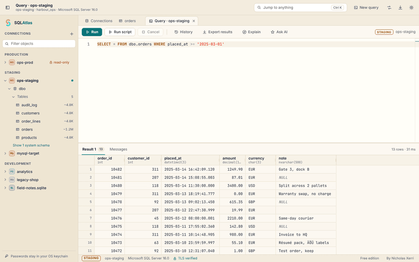Image resolution: width=419 pixels, height=262 pixels.
Task: Click the customers table icon
Action: coord(18,113)
